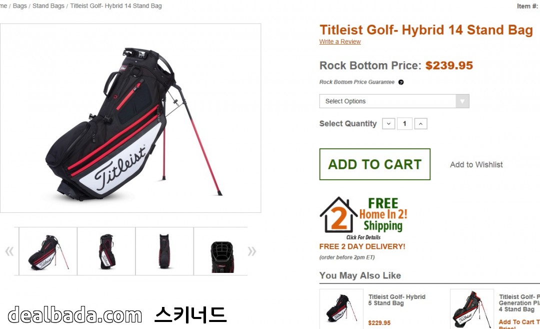Show previous product thumbnails with left arrows
This screenshot has height=329, width=540.
9,251
